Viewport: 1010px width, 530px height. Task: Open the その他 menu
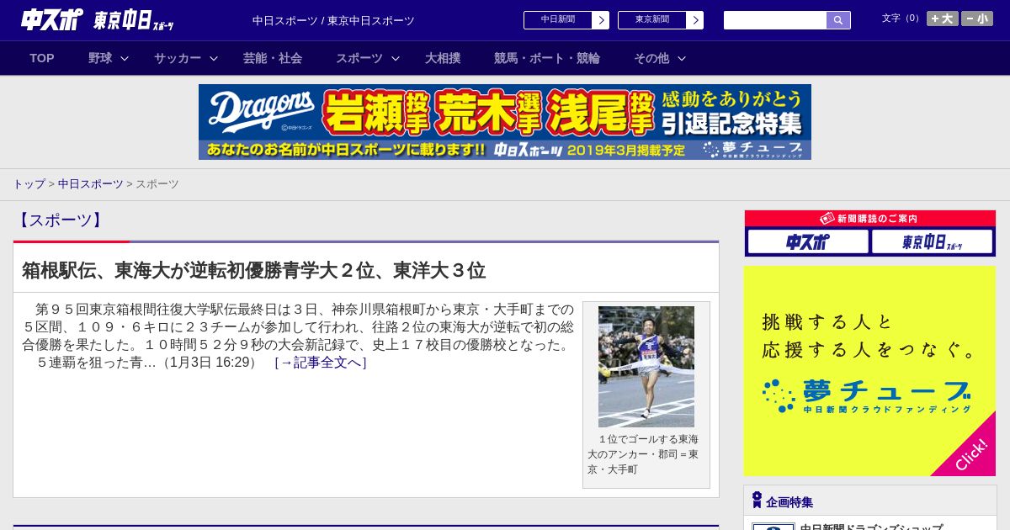pyautogui.click(x=651, y=58)
